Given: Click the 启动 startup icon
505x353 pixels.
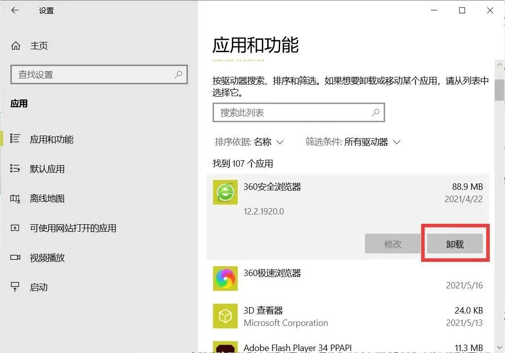Looking at the screenshot, I should coord(15,286).
